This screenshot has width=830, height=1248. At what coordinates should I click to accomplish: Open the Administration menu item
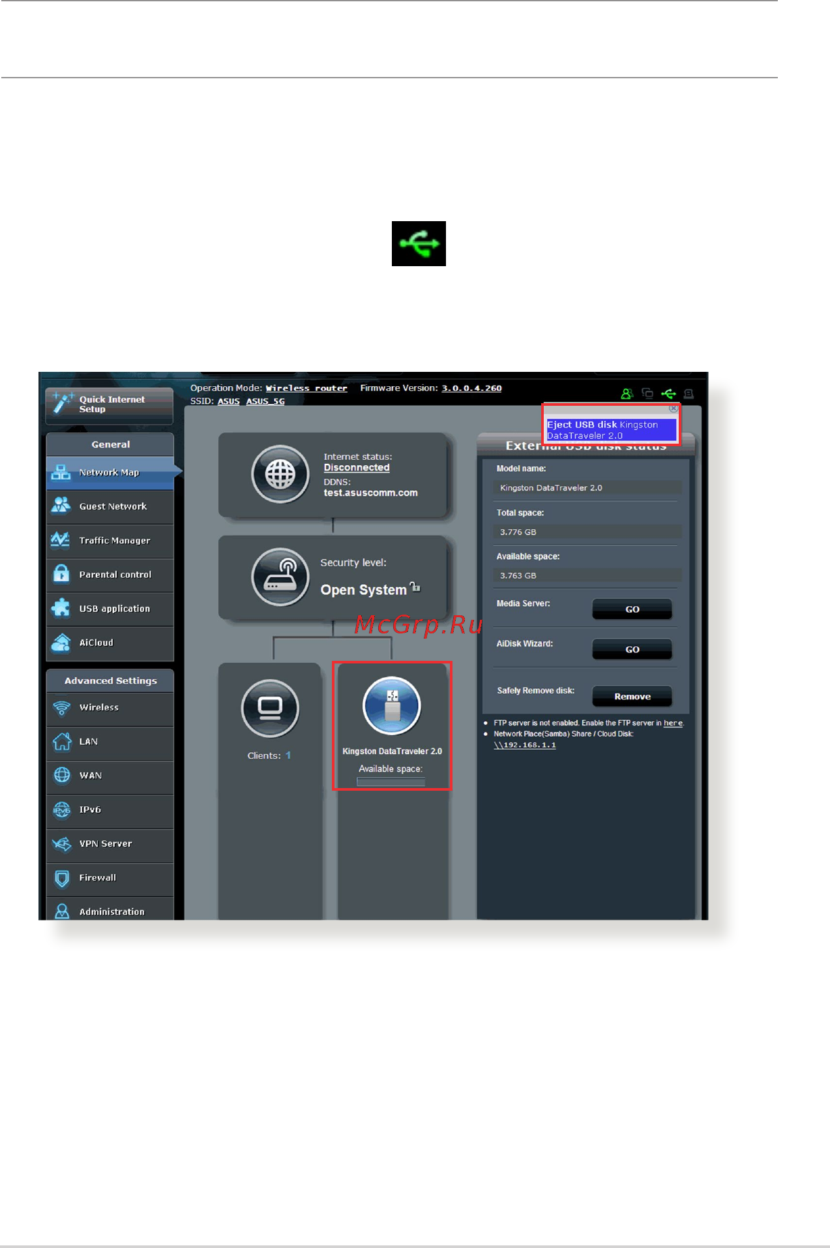pos(110,911)
